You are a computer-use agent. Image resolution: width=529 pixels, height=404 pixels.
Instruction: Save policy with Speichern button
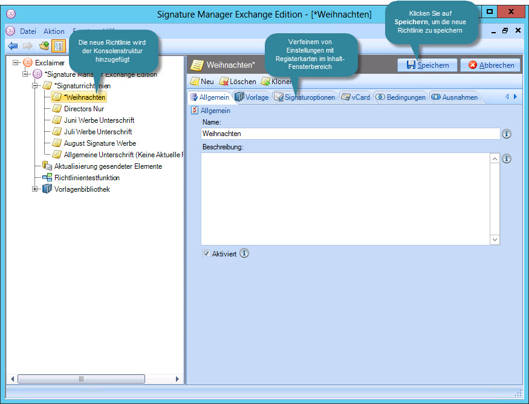coord(427,65)
